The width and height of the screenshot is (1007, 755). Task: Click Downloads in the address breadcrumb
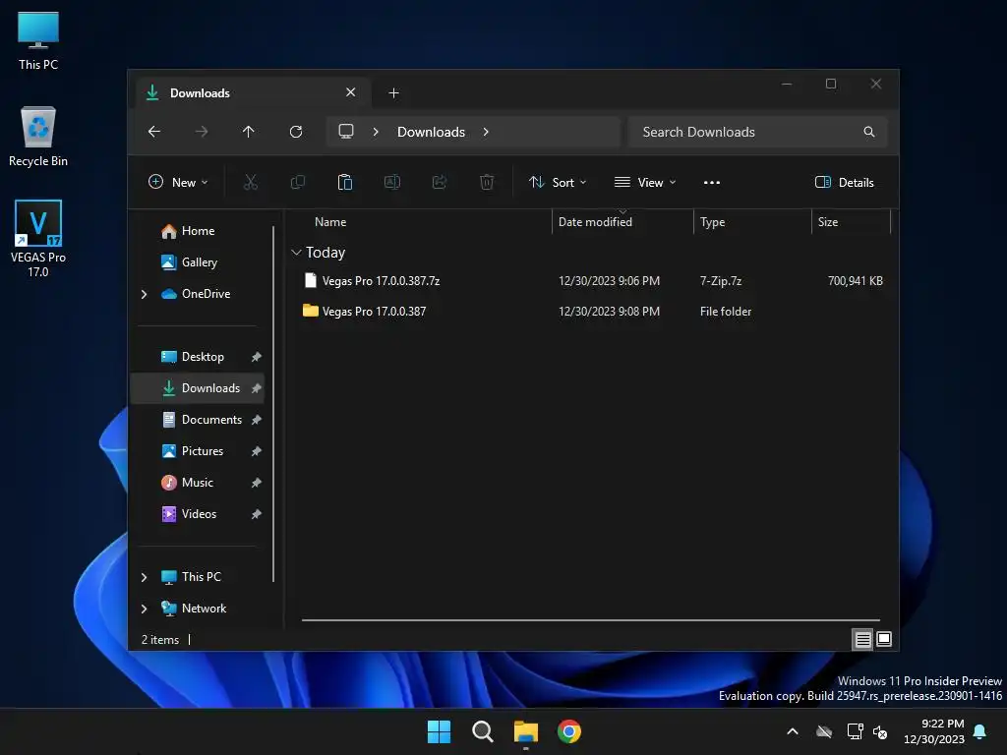pos(431,132)
